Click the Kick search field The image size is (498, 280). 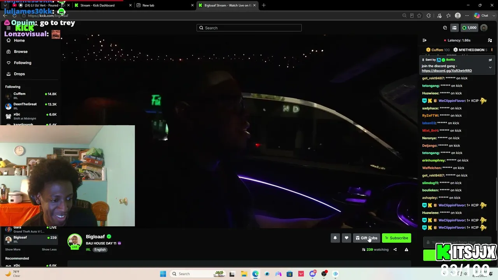pyautogui.click(x=249, y=28)
